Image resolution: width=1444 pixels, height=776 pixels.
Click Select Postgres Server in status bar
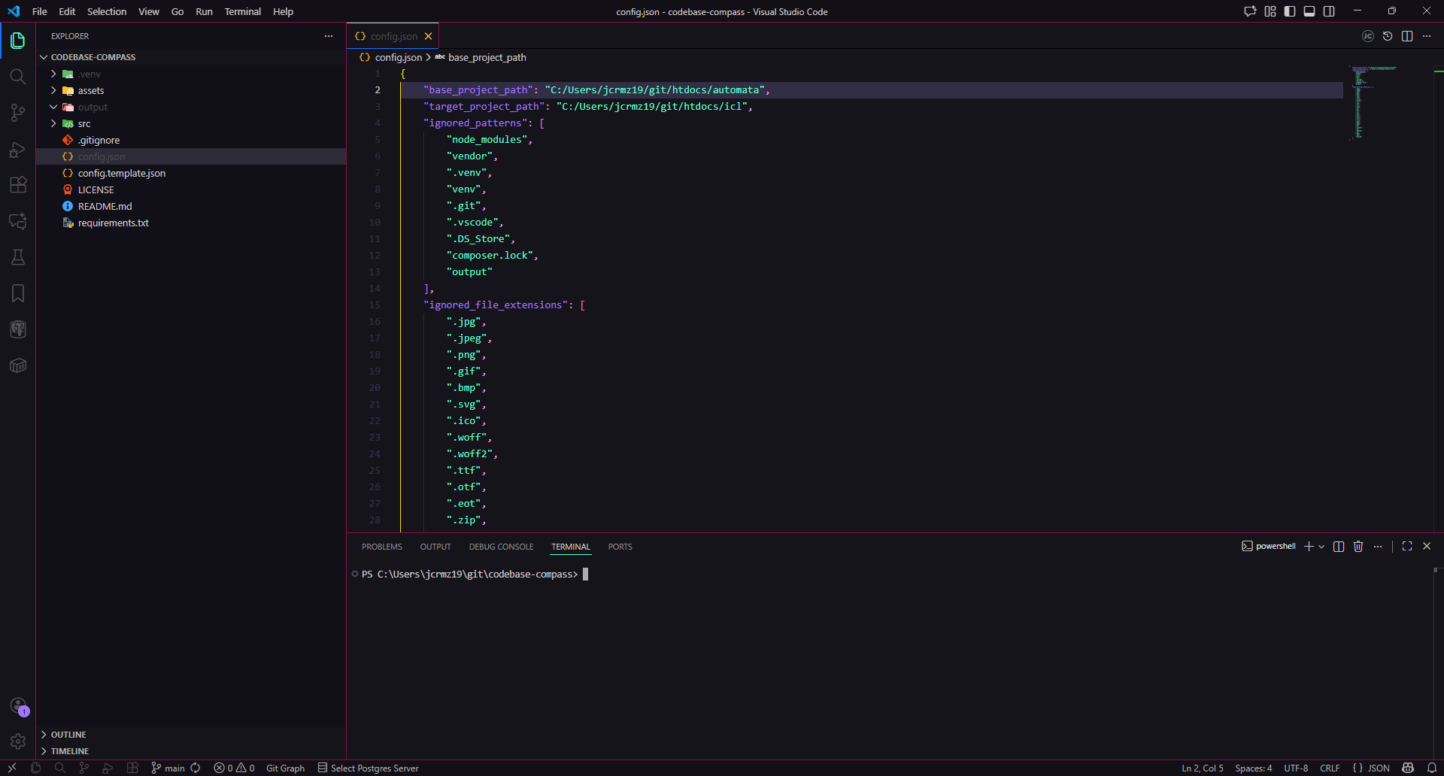pyautogui.click(x=369, y=768)
